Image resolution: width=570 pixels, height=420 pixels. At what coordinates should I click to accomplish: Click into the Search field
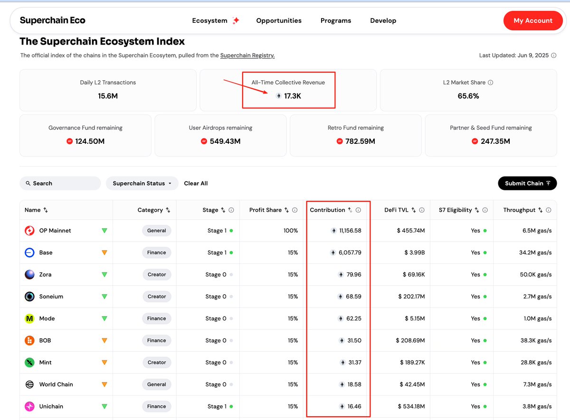coord(60,183)
